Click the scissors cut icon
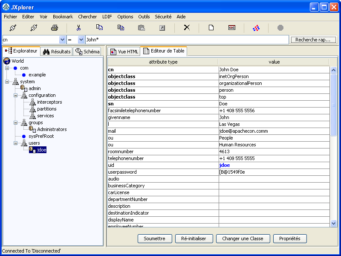The image size is (341, 256). [79, 28]
